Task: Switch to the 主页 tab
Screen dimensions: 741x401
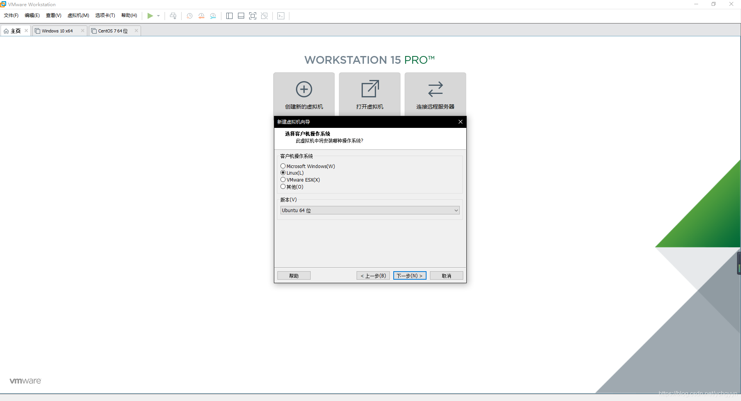Action: coord(16,31)
